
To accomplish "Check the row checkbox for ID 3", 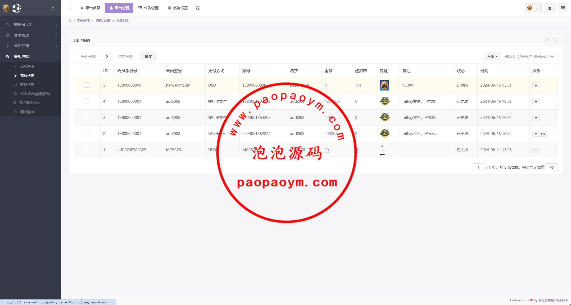I will point(87,117).
